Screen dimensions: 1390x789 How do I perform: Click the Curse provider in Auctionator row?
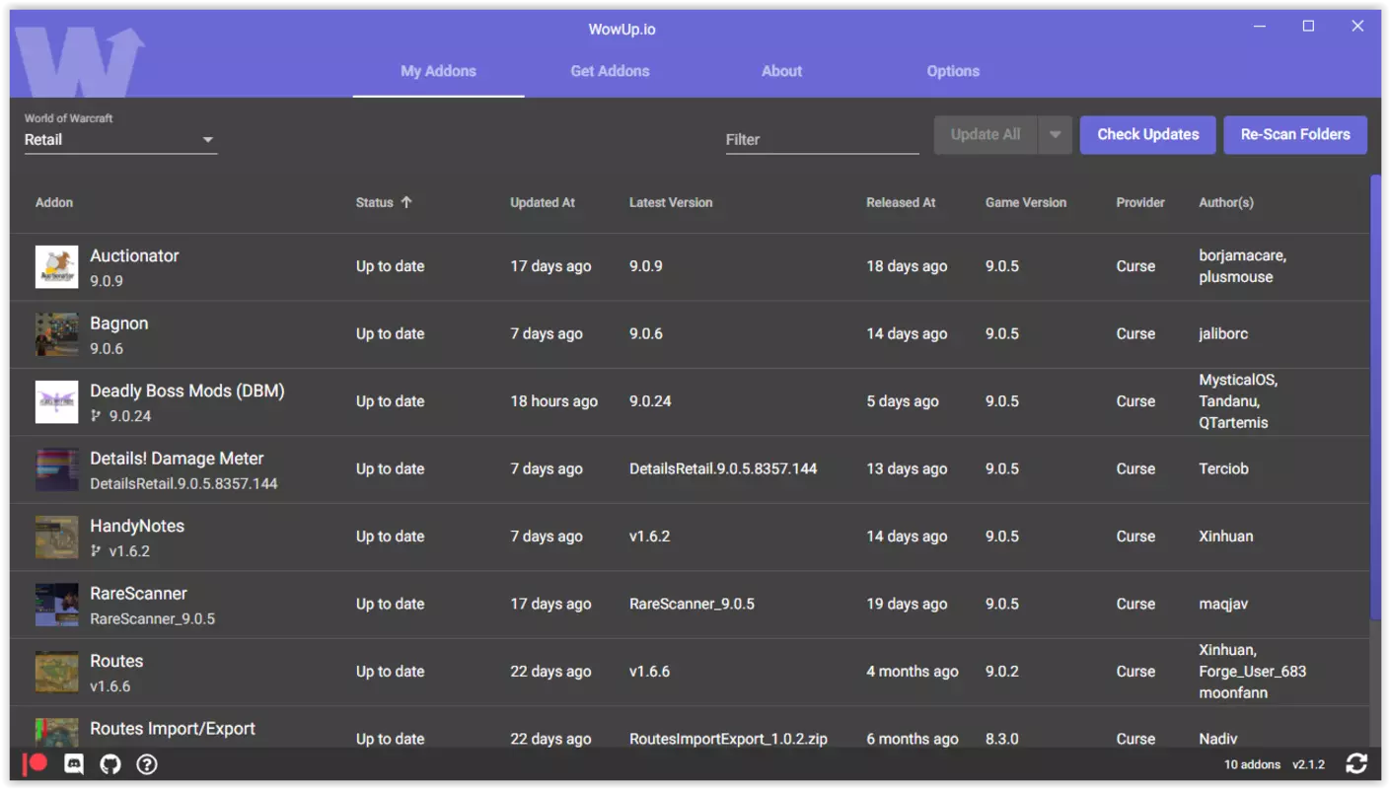click(x=1135, y=266)
